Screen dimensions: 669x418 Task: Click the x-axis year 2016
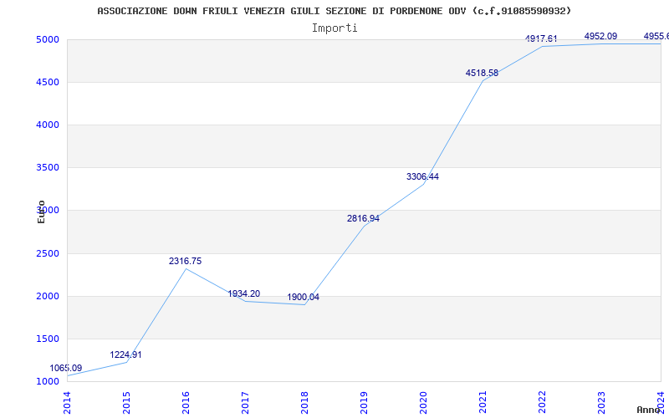pos(186,403)
